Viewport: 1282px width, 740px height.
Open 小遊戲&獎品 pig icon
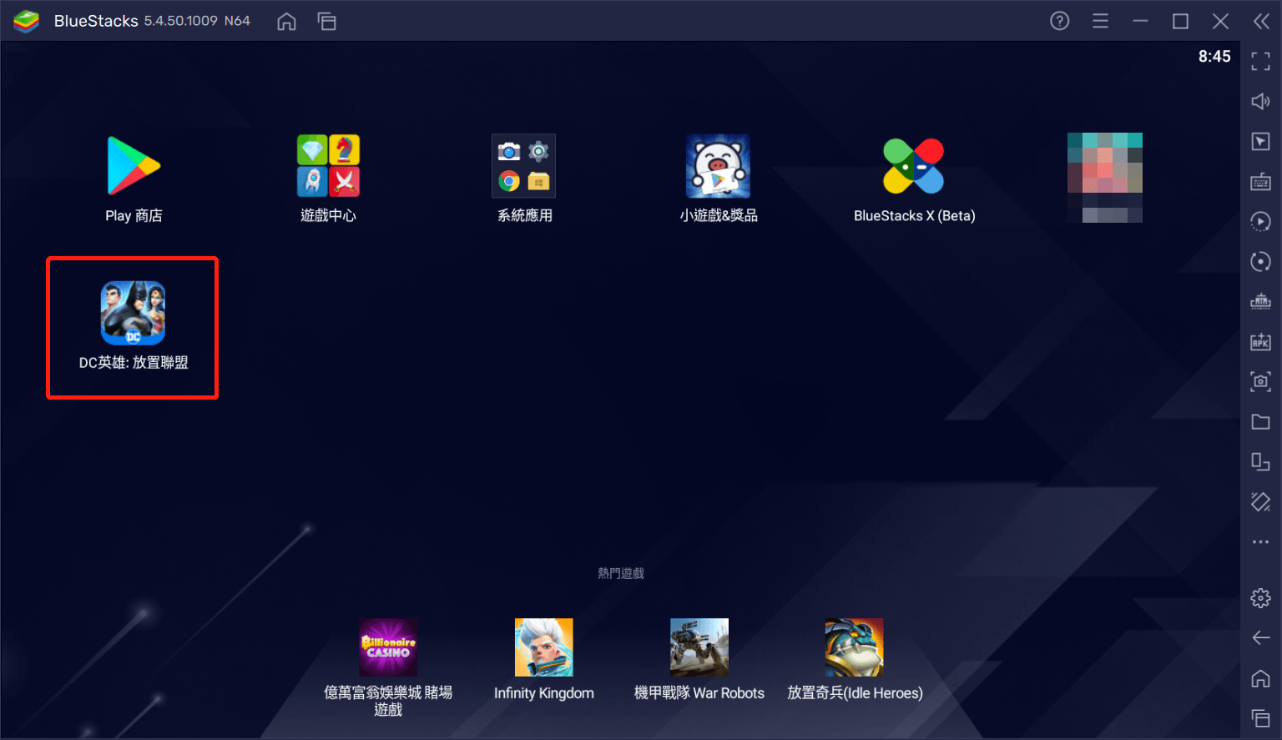click(x=718, y=165)
